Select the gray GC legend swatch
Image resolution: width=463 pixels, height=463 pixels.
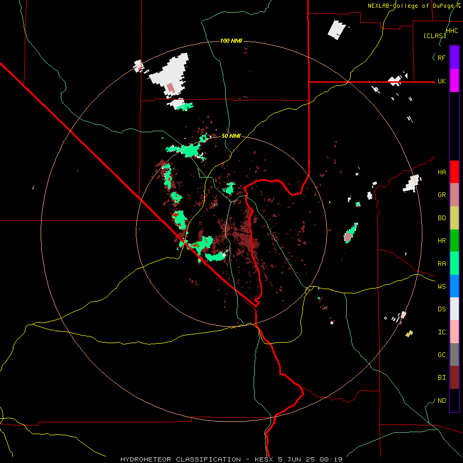(454, 354)
